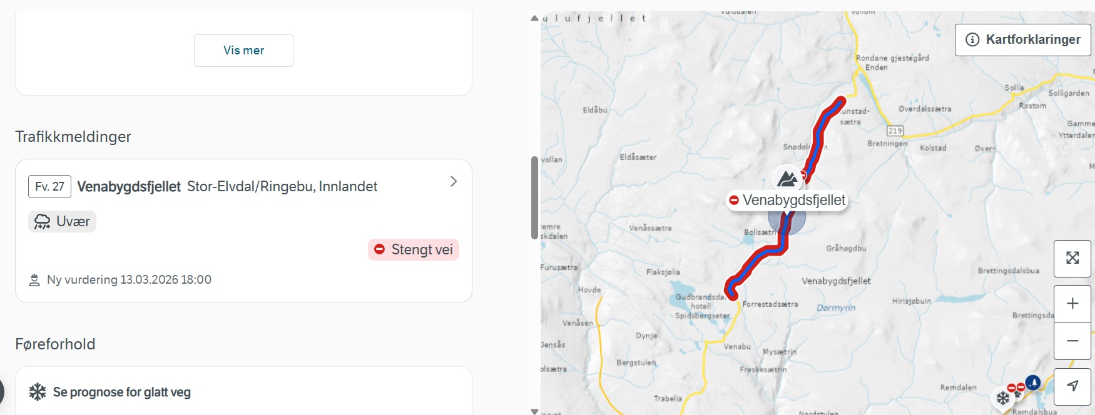
Task: Toggle fullscreen map view
Action: click(x=1072, y=258)
